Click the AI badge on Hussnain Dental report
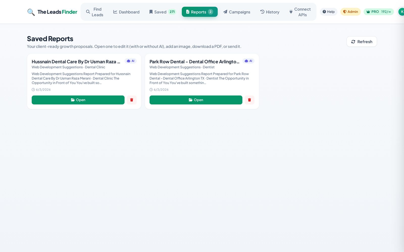The height and width of the screenshot is (252, 404). point(131,61)
